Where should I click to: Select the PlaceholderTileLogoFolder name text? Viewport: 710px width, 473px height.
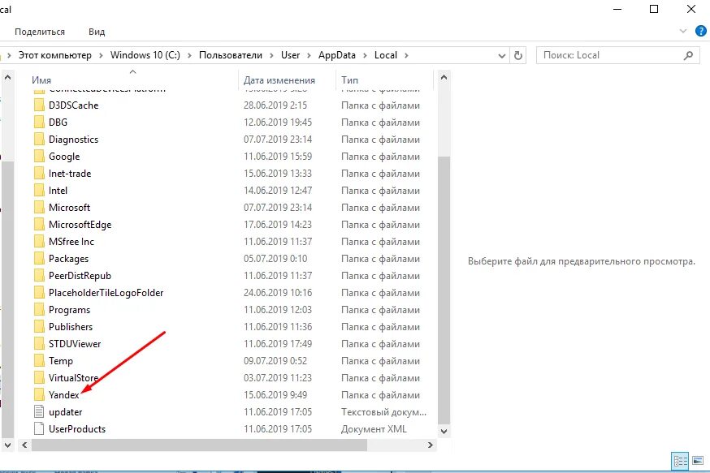pos(106,293)
